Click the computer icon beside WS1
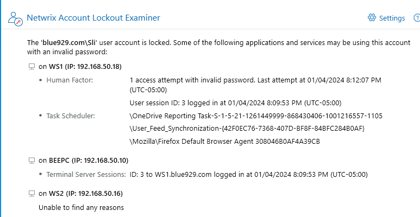The height and width of the screenshot is (217, 420). (31, 67)
